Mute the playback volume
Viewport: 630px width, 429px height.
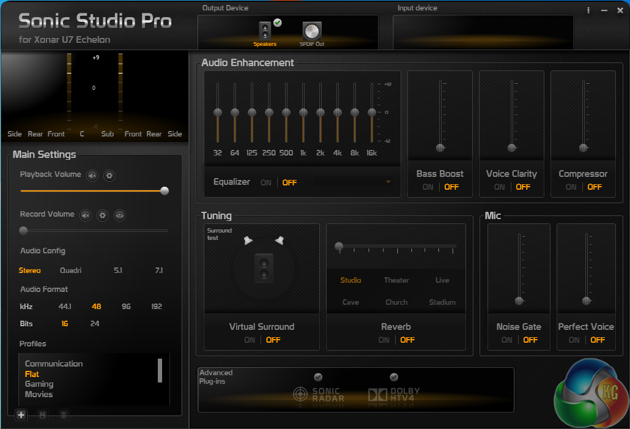[x=92, y=176]
